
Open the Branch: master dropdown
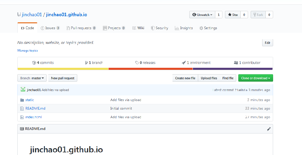[x=32, y=78]
